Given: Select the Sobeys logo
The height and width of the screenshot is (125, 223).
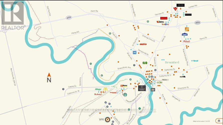Looking at the screenshot, I should (x=98, y=89).
